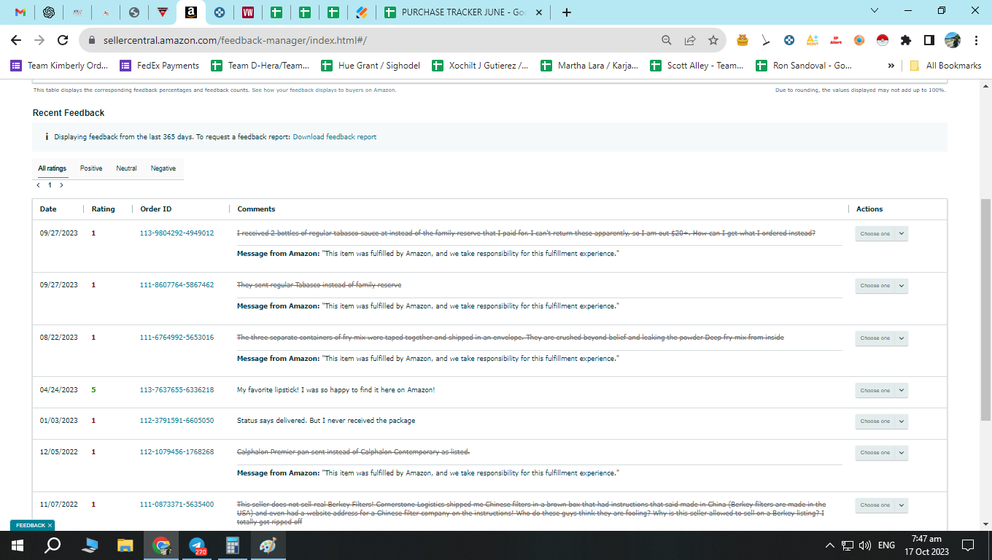Open Telegram from the taskbar
The image size is (992, 560).
197,545
